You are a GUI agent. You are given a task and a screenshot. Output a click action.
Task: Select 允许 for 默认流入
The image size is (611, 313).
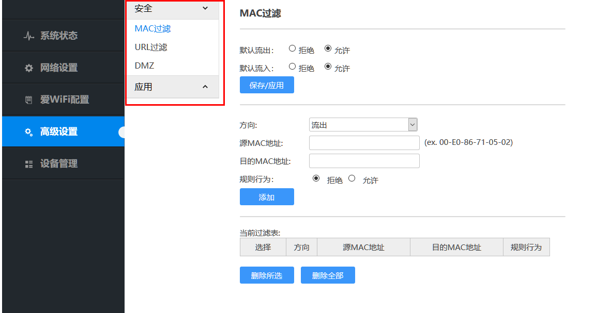pos(328,67)
